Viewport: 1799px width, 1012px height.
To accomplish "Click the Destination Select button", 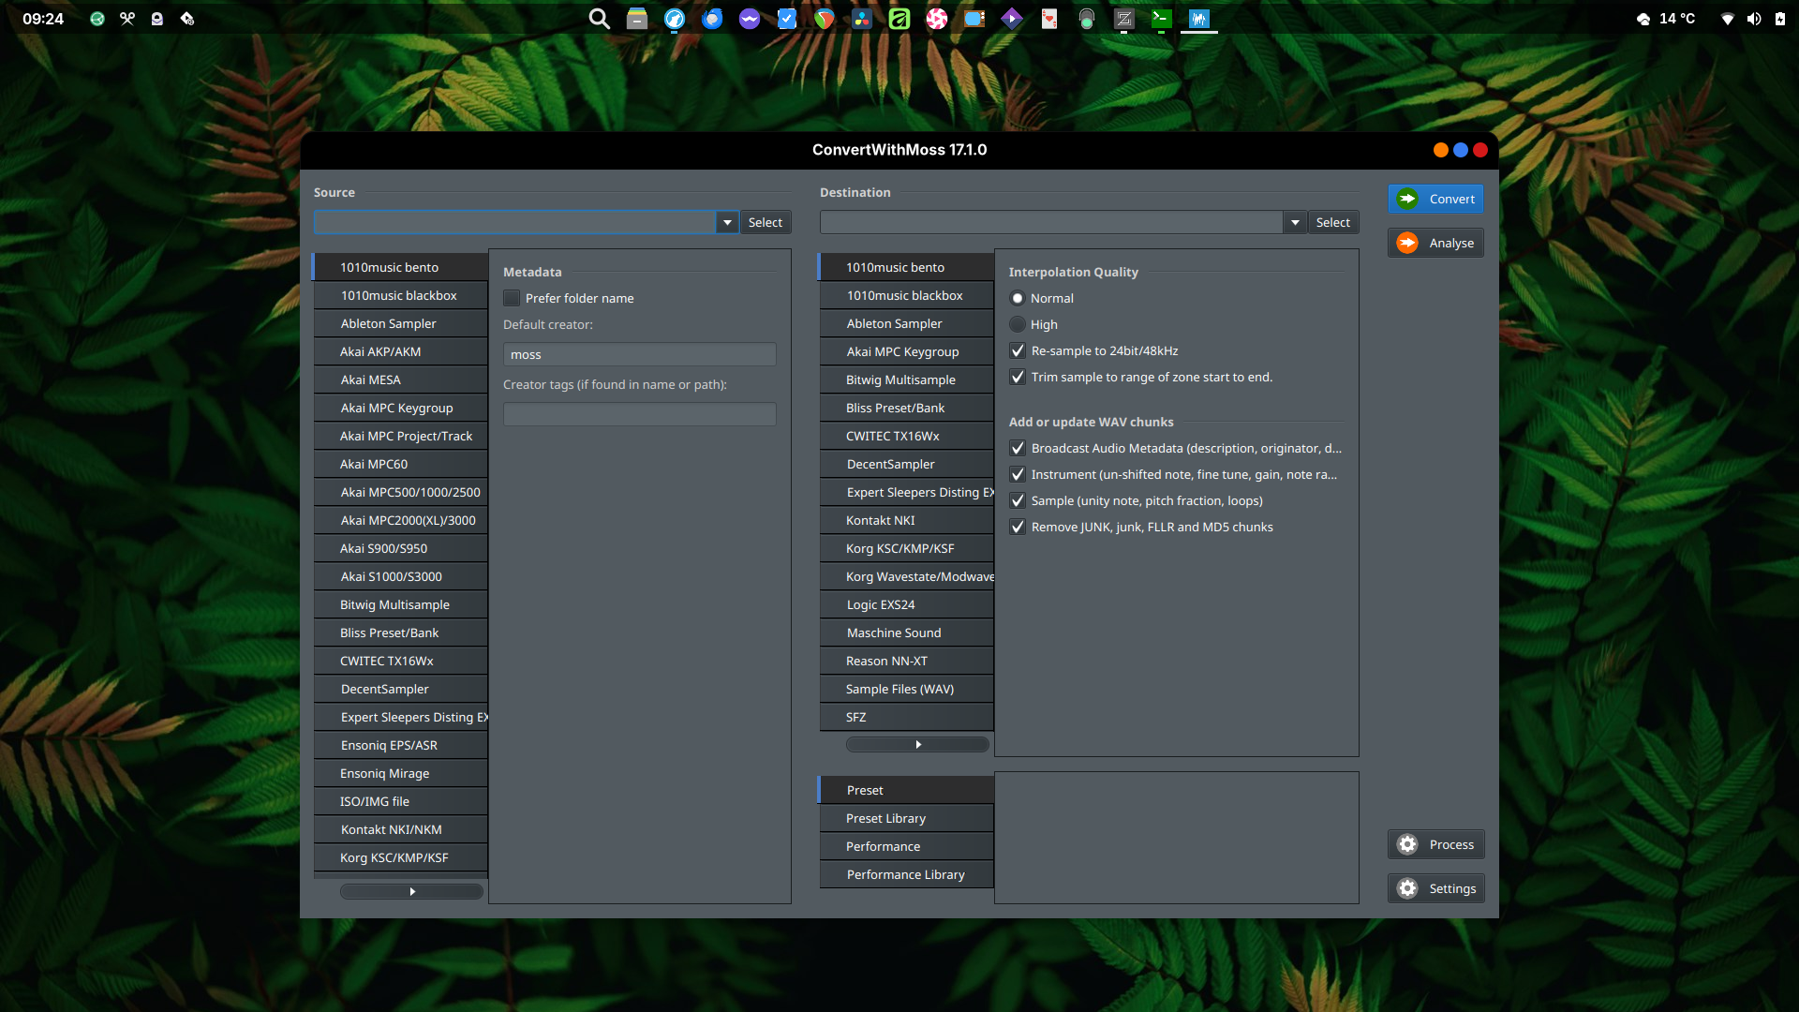I will click(x=1332, y=222).
